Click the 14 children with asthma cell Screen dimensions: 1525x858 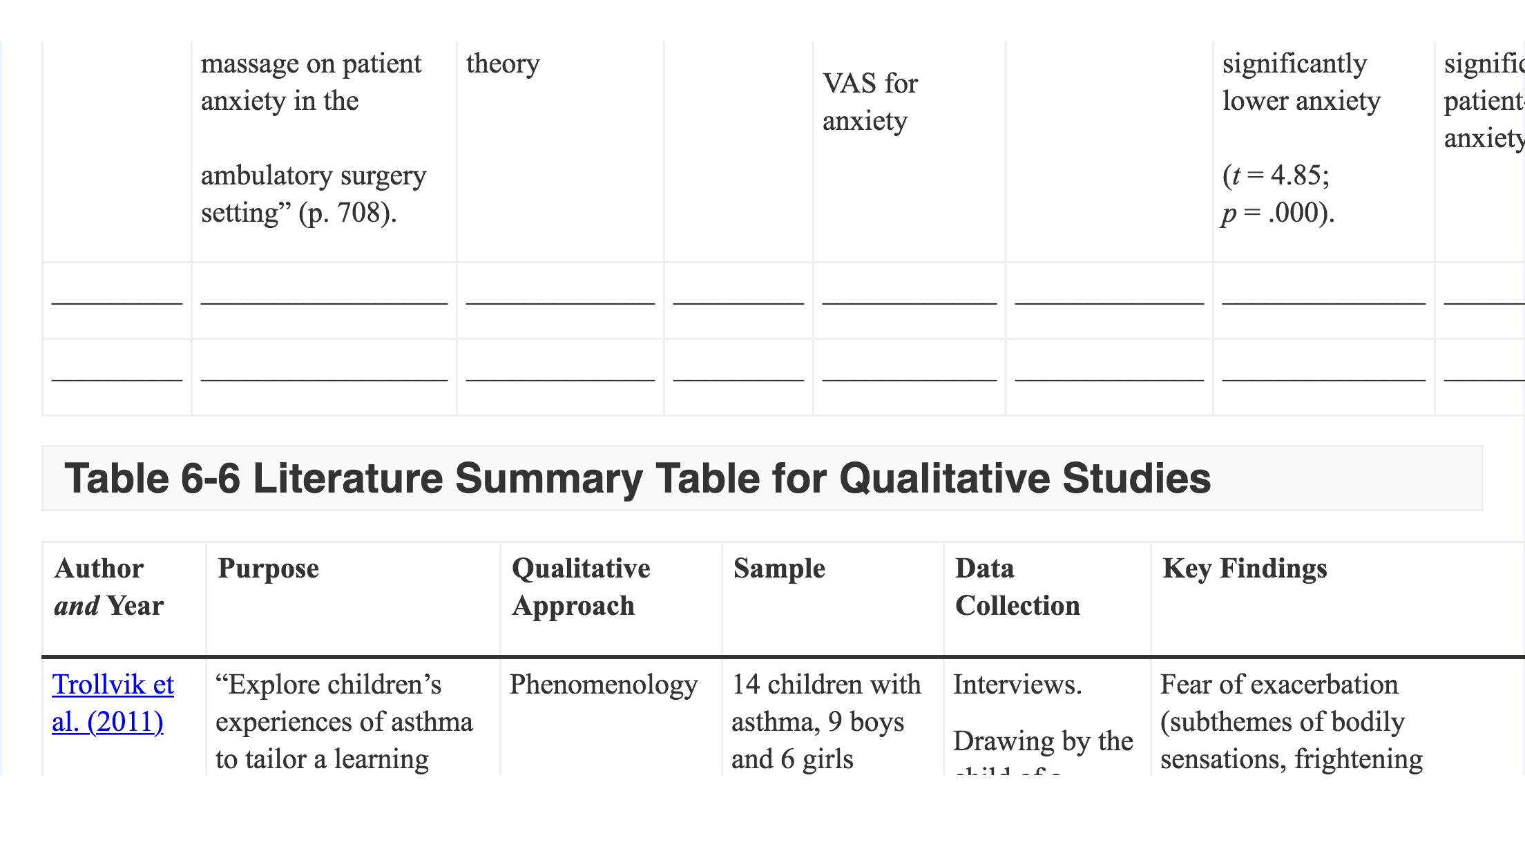tap(826, 722)
